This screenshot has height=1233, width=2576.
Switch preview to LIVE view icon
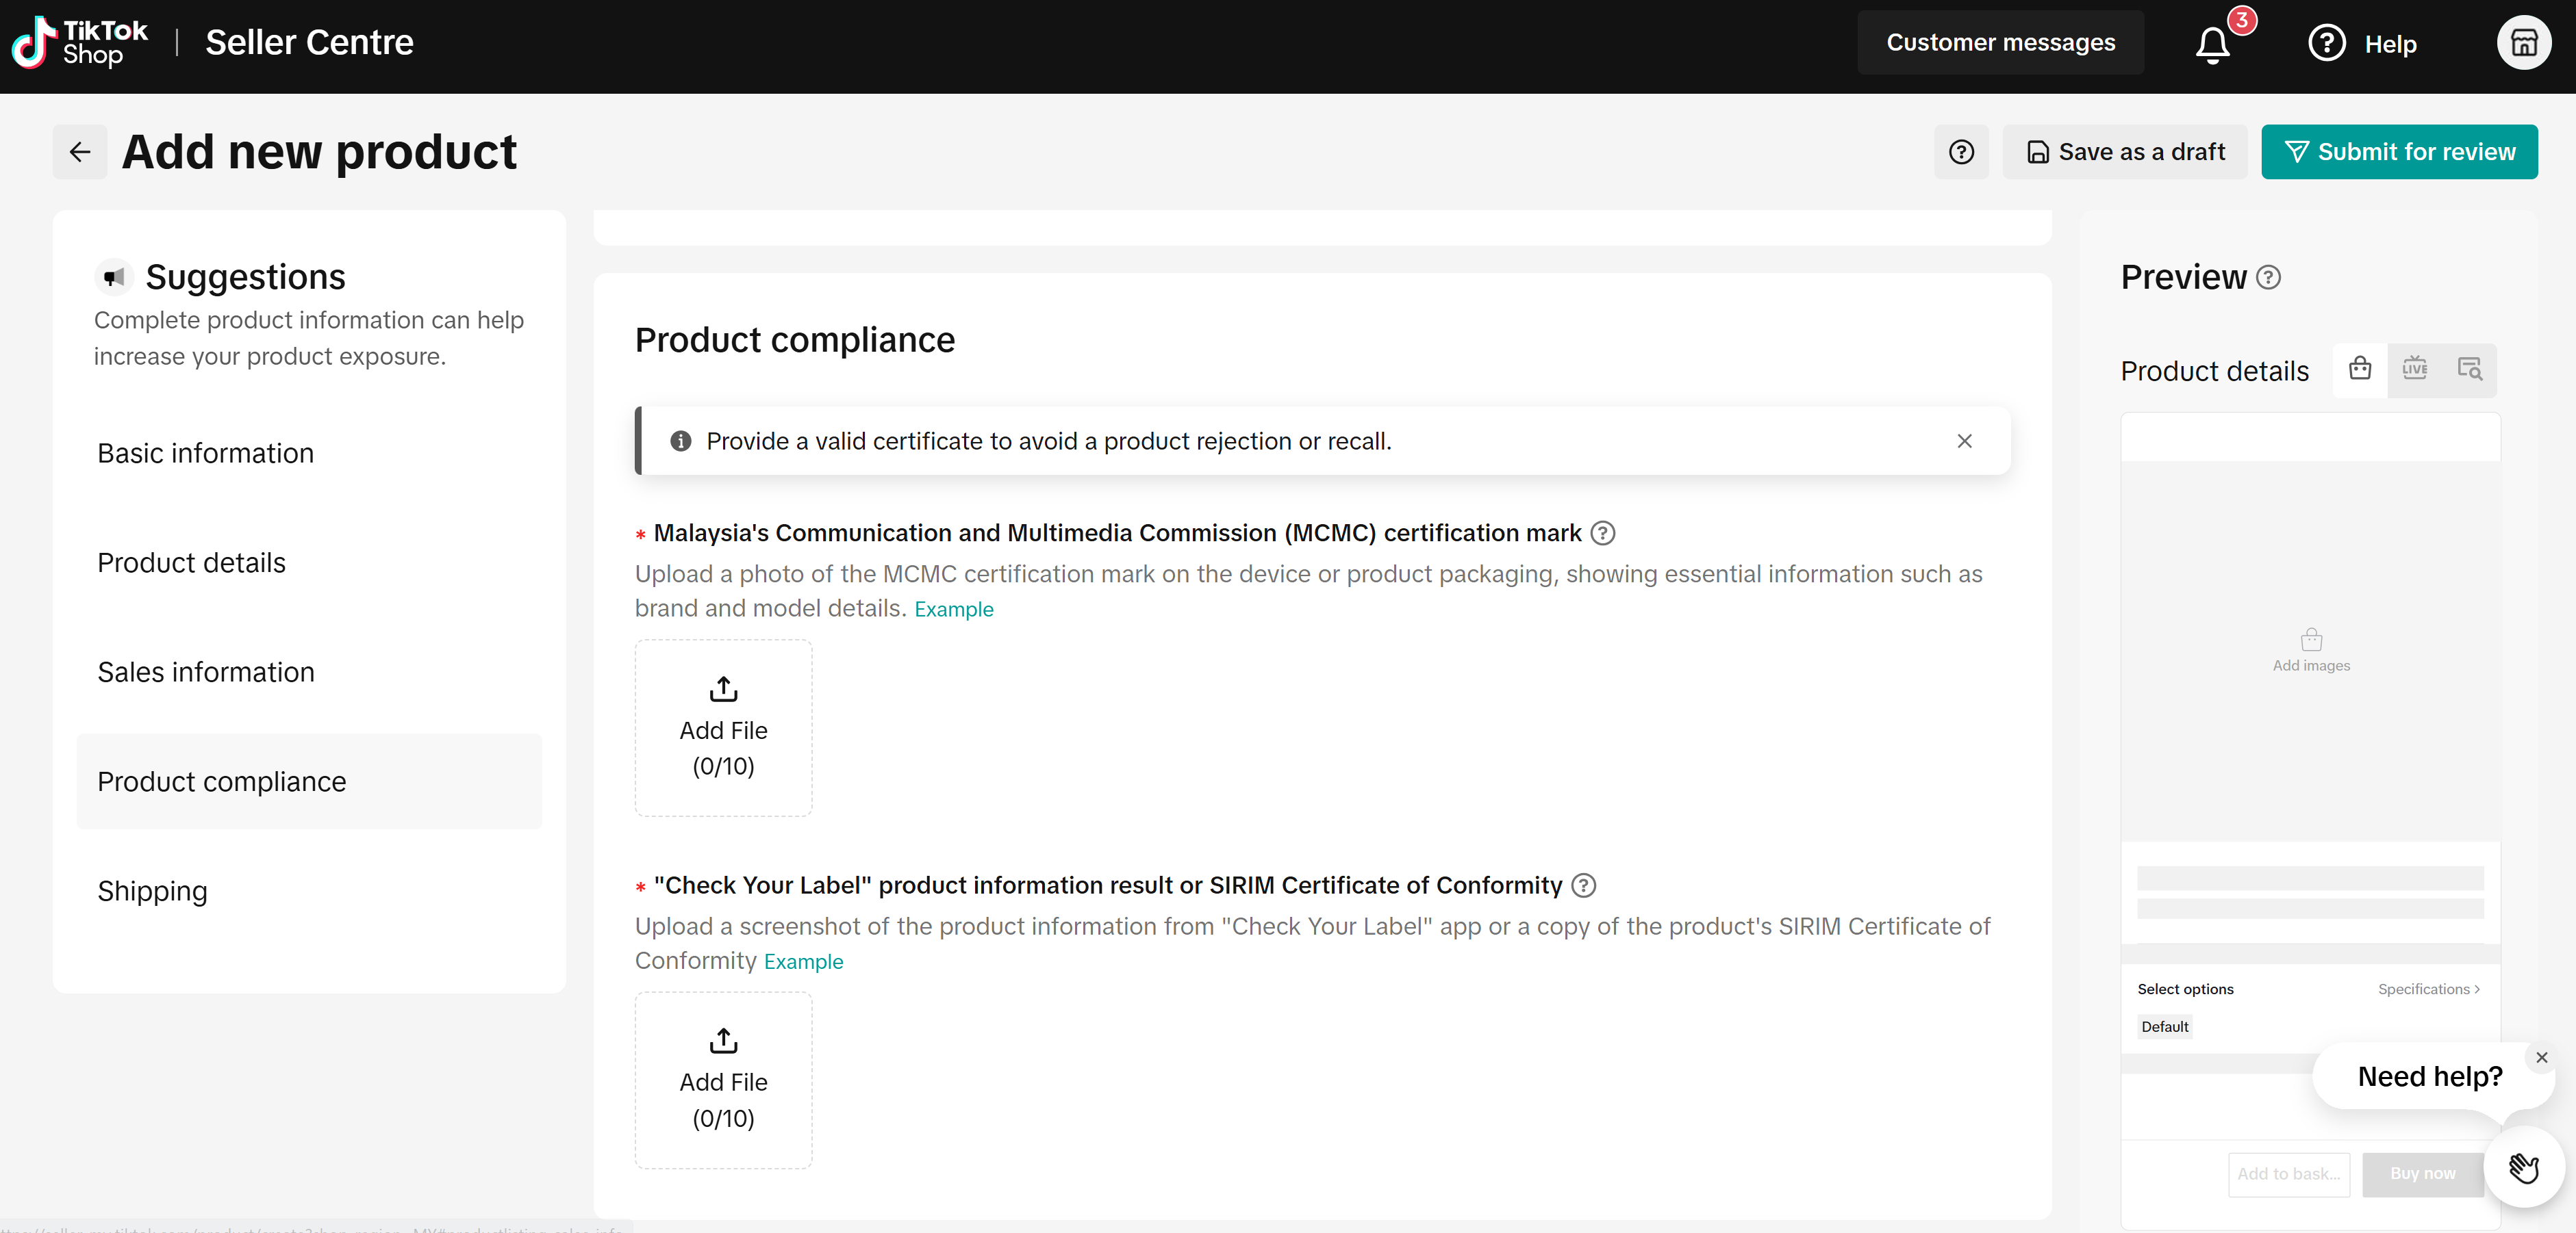pyautogui.click(x=2415, y=369)
